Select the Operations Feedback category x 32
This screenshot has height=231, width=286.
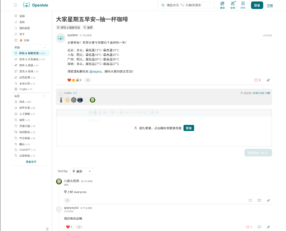[x=31, y=78]
